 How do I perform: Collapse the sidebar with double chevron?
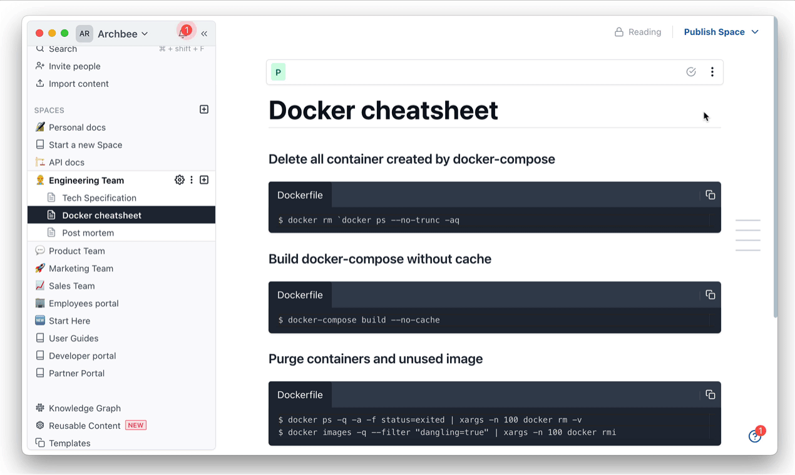[204, 34]
